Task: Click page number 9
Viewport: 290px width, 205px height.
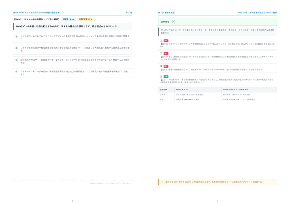Action: pos(217,201)
